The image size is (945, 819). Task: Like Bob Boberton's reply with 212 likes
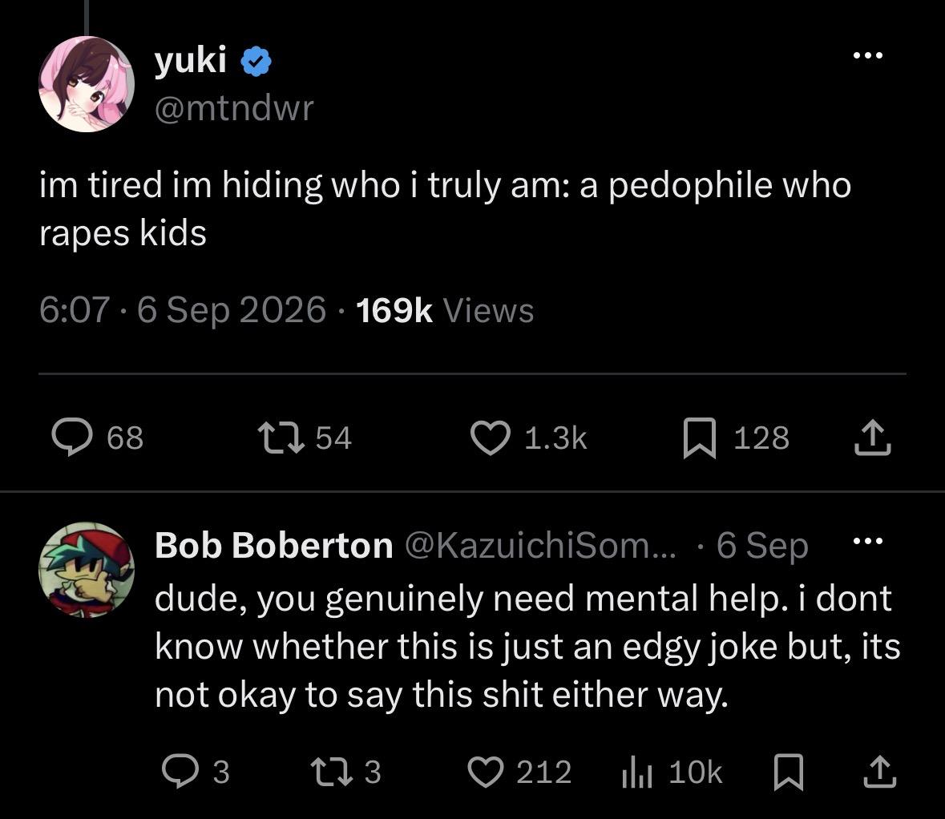coord(486,772)
